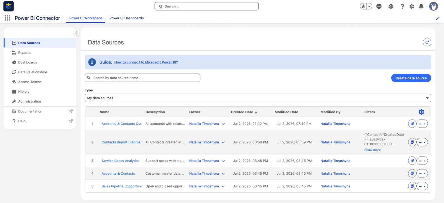Click description text Support cases with sta...
Viewport: 444px width, 203px height.
pos(165,161)
